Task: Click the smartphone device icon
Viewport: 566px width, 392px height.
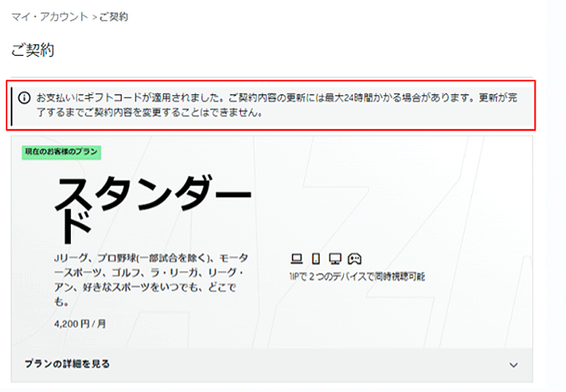Action: tap(316, 259)
